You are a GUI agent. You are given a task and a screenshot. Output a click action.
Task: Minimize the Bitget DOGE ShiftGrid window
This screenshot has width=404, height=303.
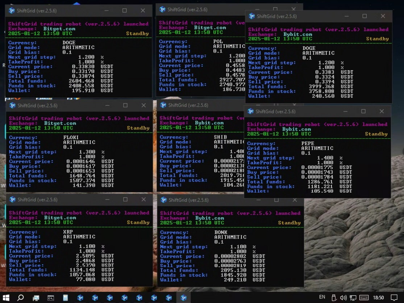(x=107, y=10)
